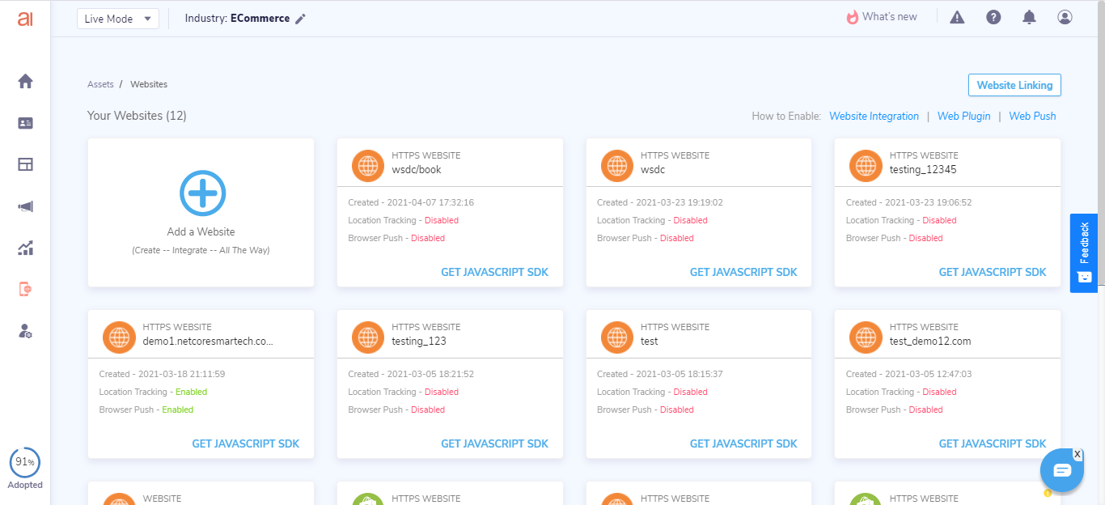Open the contacts card sidebar icon
1105x505 pixels.
pos(25,123)
